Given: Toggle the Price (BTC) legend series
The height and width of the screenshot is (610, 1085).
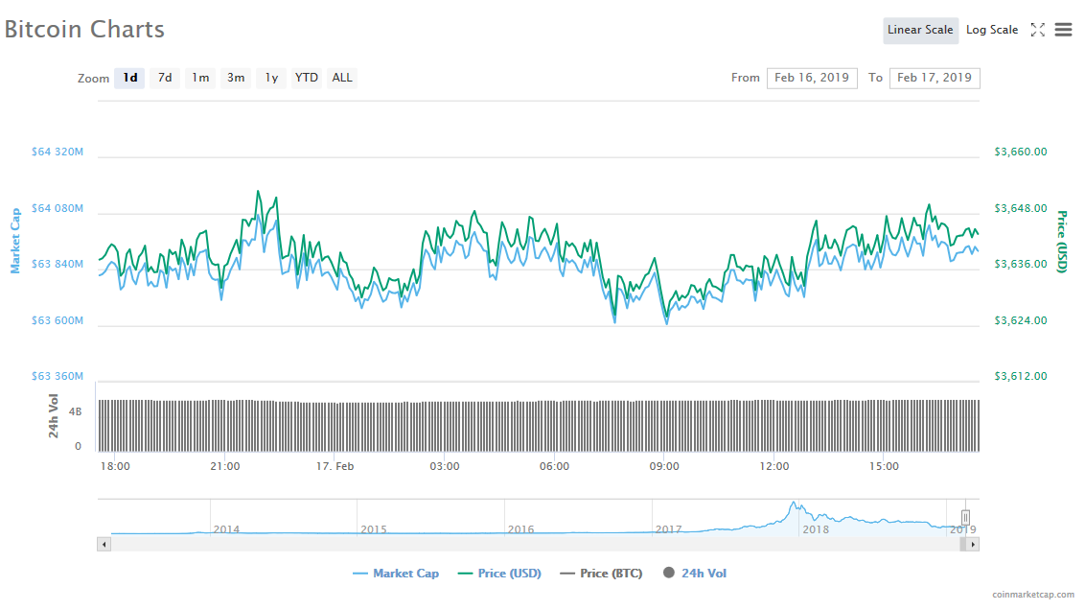Looking at the screenshot, I should 601,574.
